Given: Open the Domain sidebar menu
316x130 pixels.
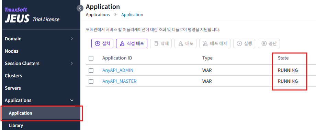Looking at the screenshot, I should (41, 39).
